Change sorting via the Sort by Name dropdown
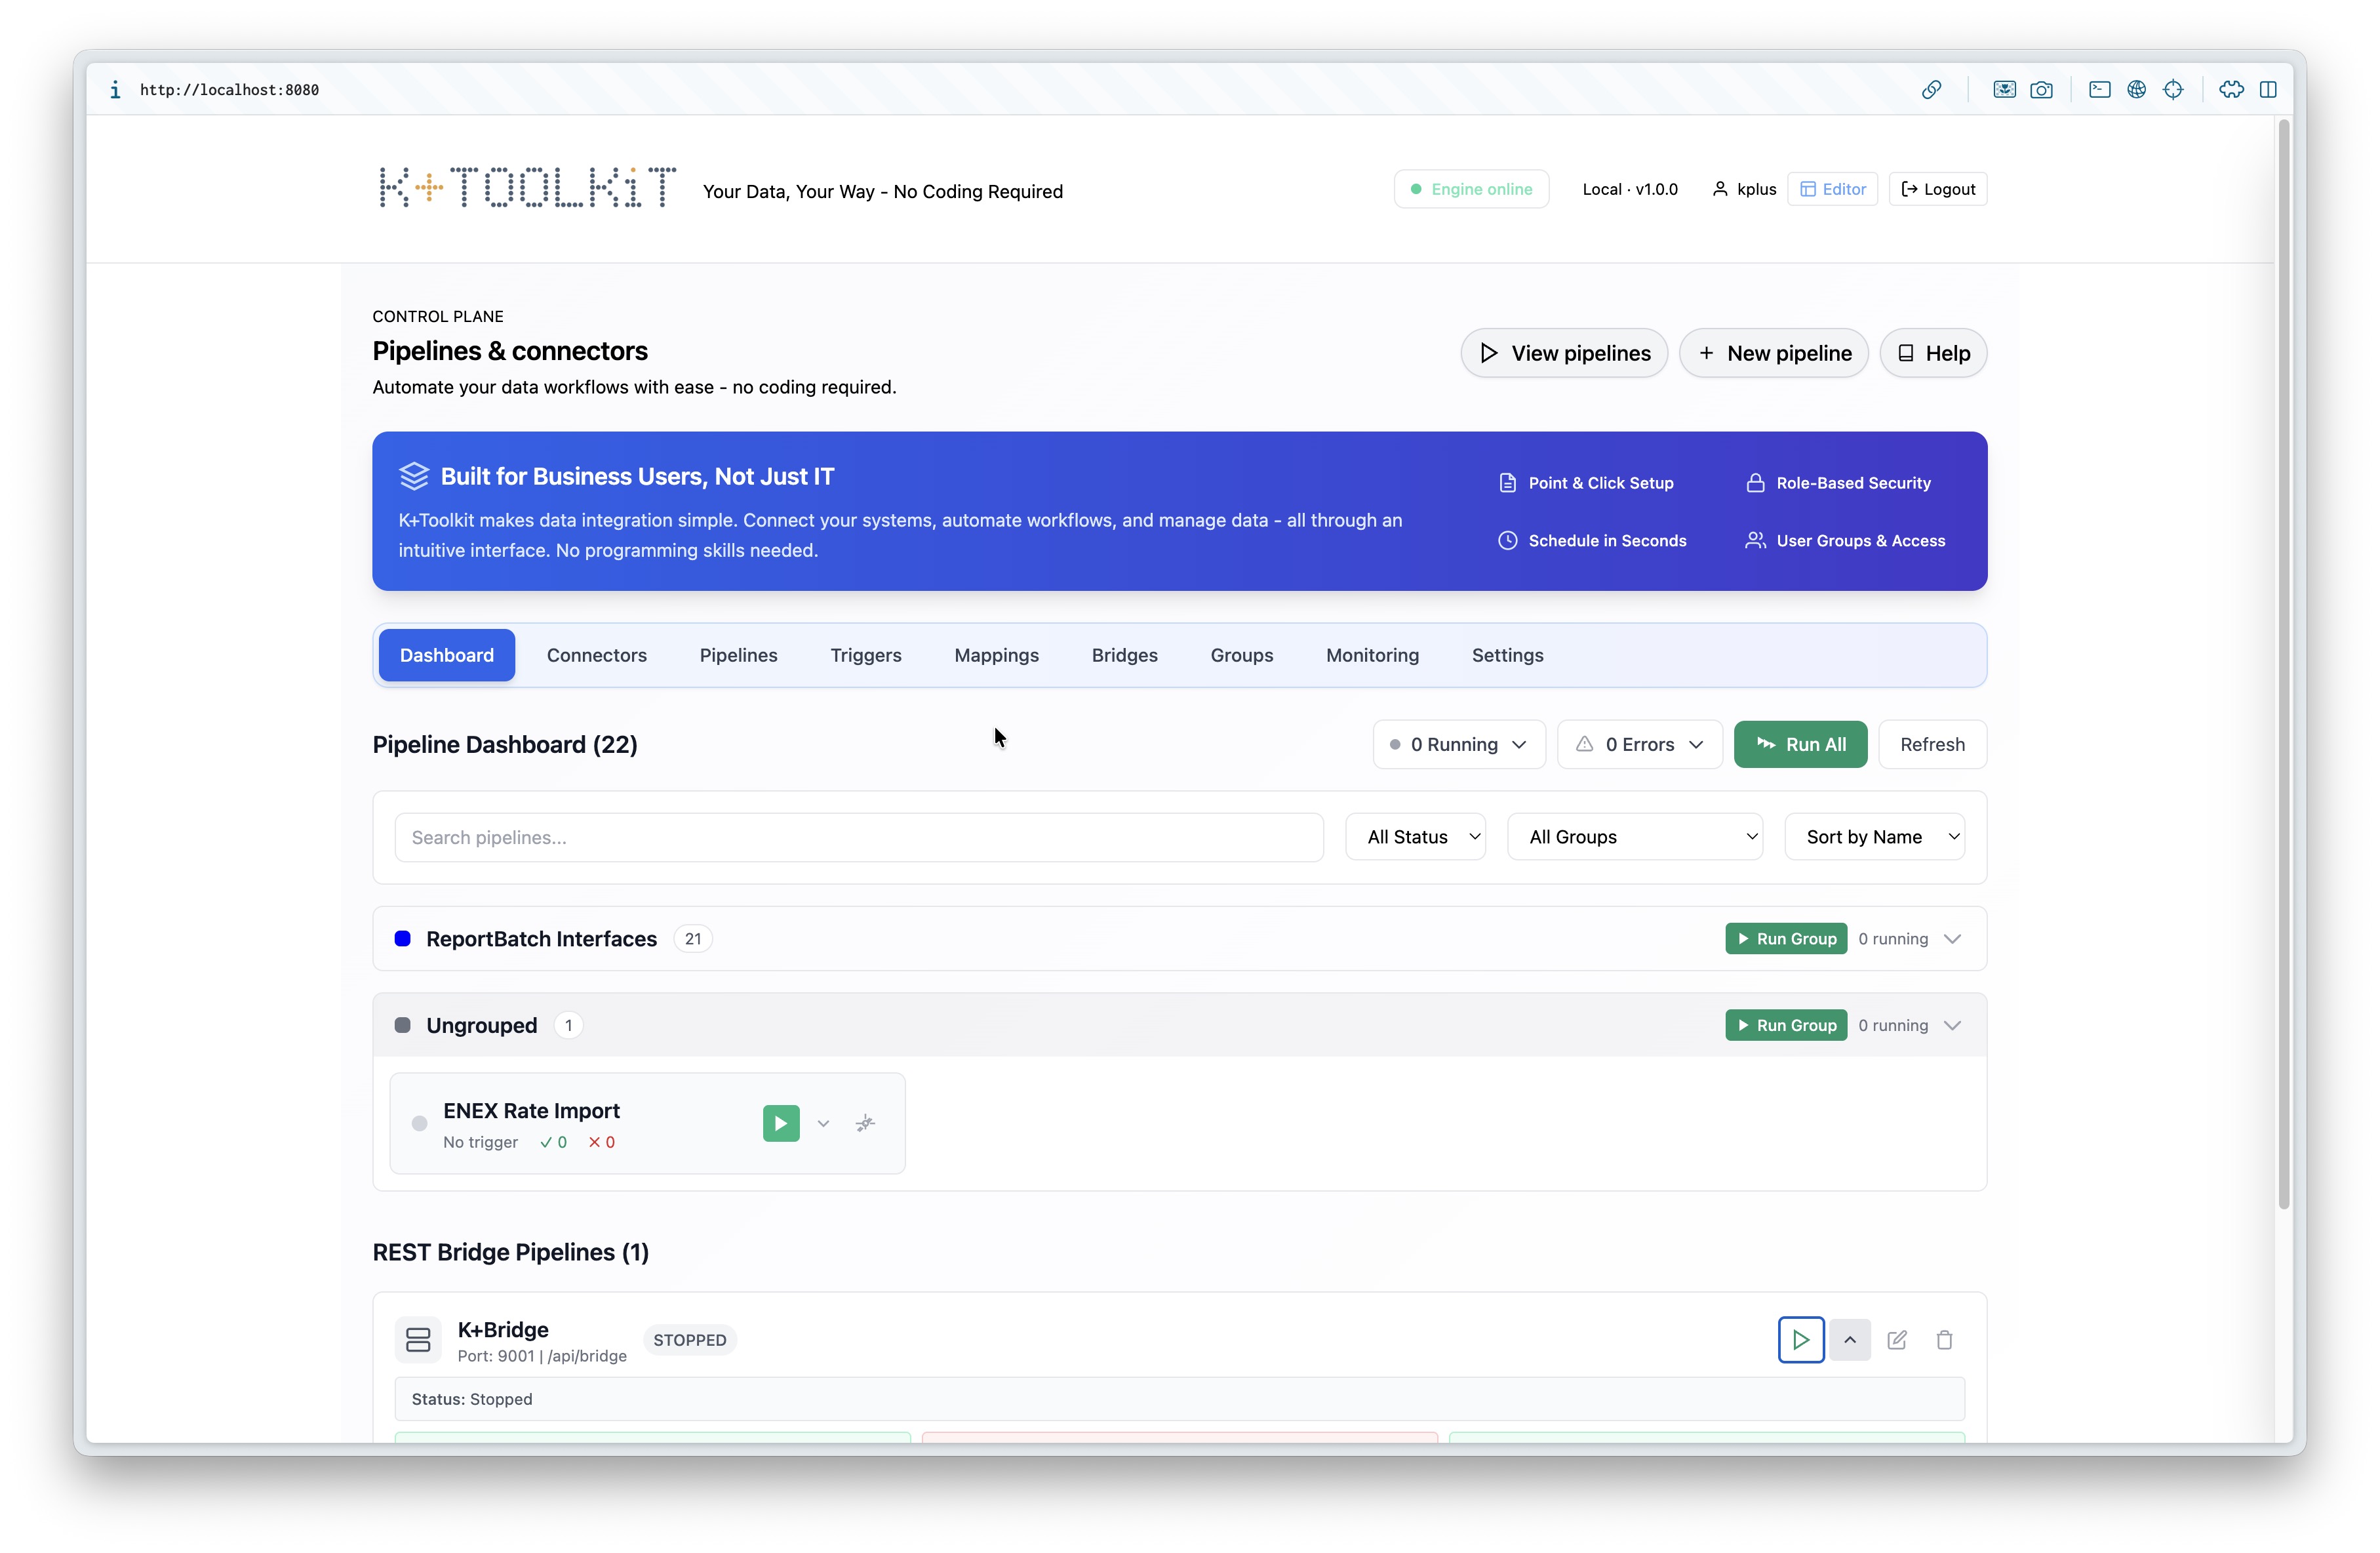 tap(1875, 836)
